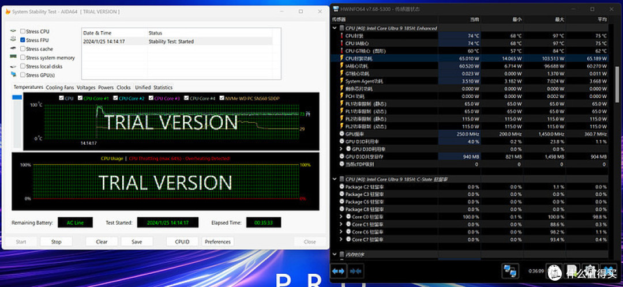Click the disk drive icon beside Stress local disks
Viewport: 623px width, 287px height.
tap(13, 66)
